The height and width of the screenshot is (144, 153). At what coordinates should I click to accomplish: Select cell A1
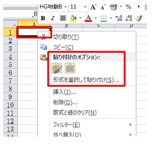pyautogui.click(x=34, y=32)
